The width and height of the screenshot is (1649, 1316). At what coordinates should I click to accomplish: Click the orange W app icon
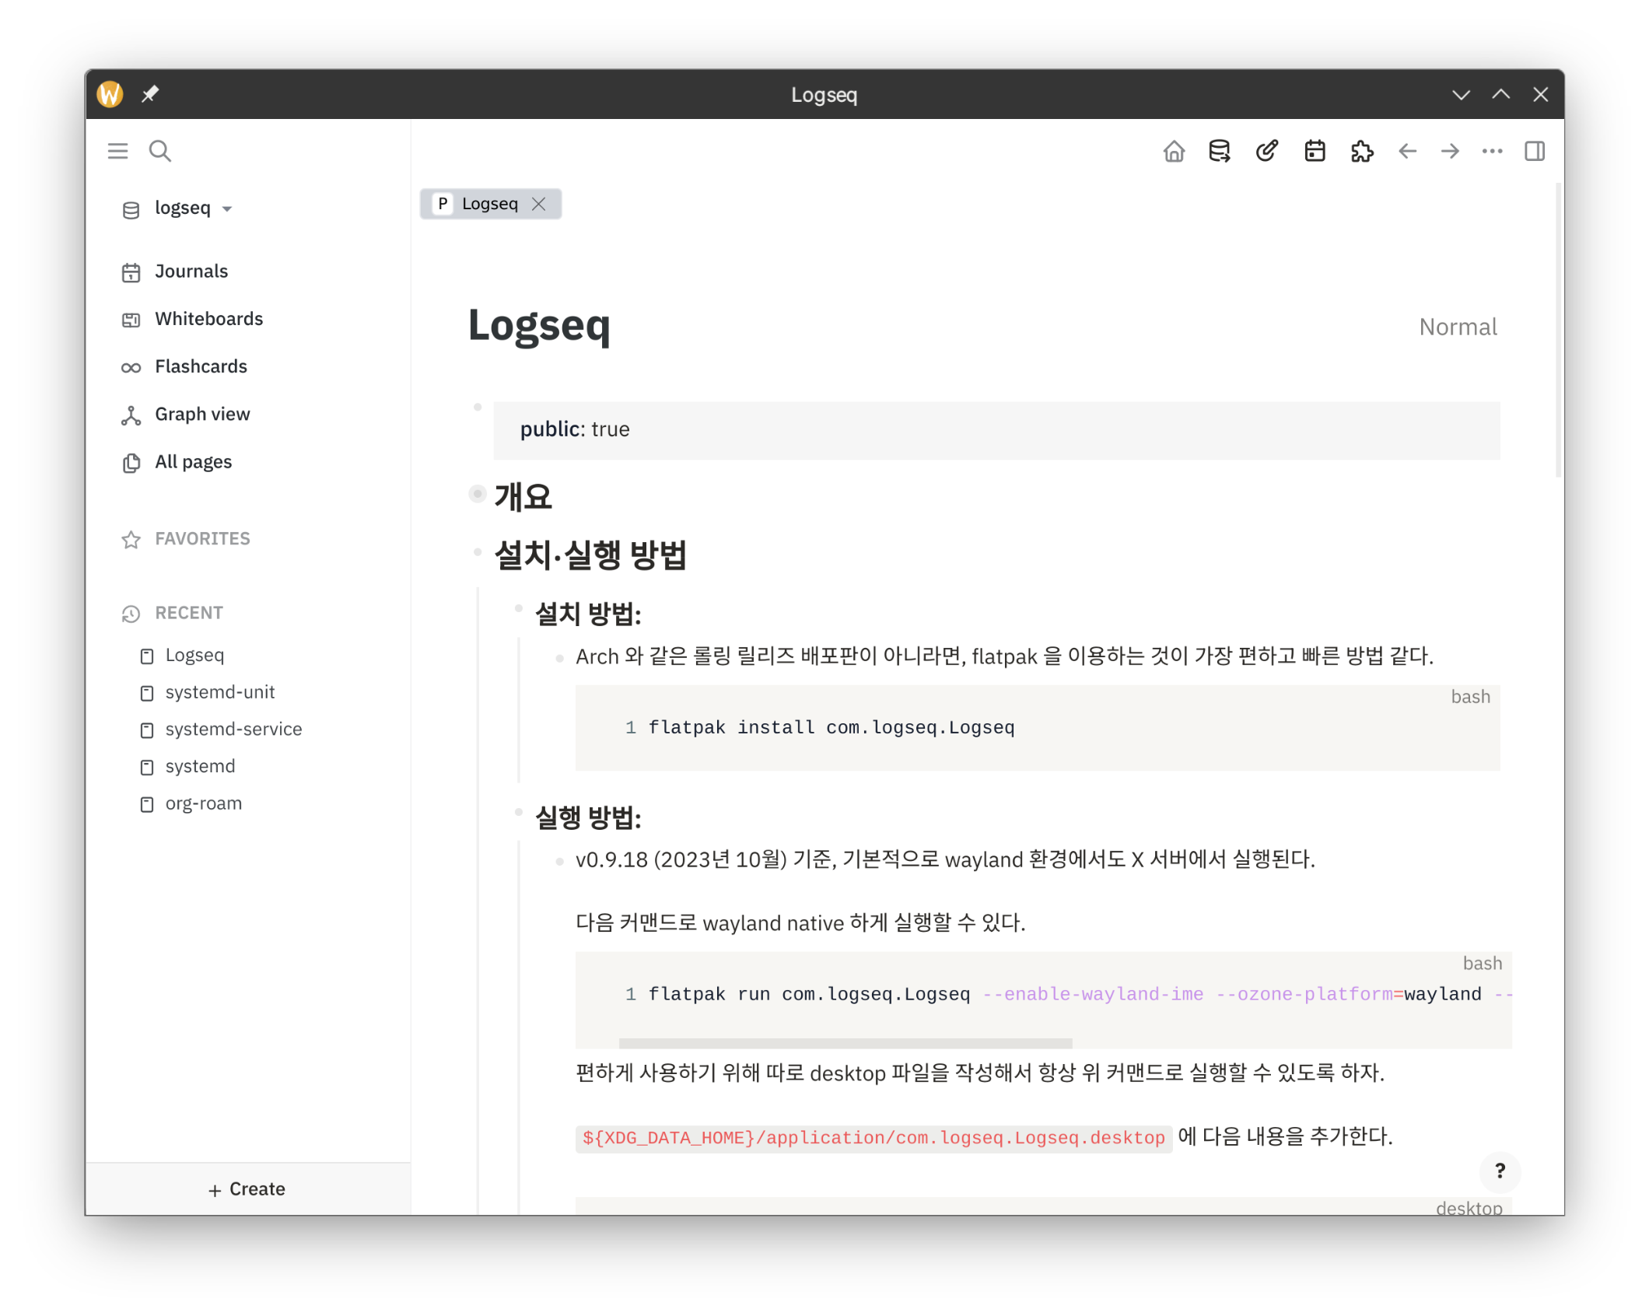(x=110, y=94)
